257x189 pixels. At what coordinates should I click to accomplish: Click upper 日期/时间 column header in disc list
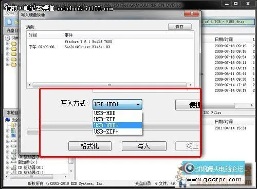[x=224, y=40]
